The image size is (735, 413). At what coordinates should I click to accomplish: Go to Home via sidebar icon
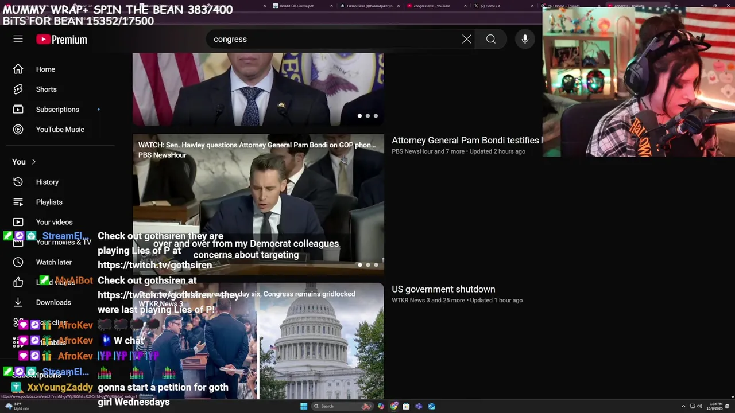18,69
